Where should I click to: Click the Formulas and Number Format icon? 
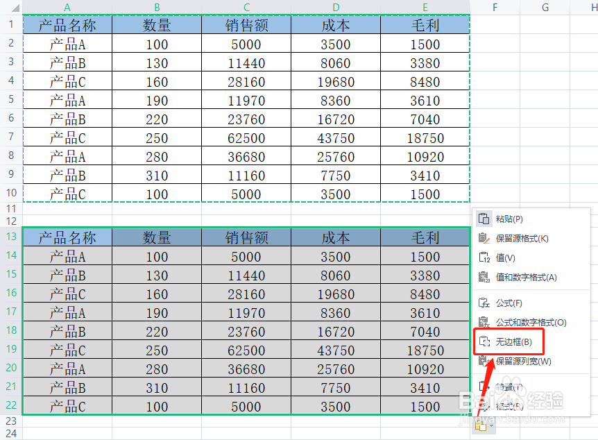tap(484, 321)
